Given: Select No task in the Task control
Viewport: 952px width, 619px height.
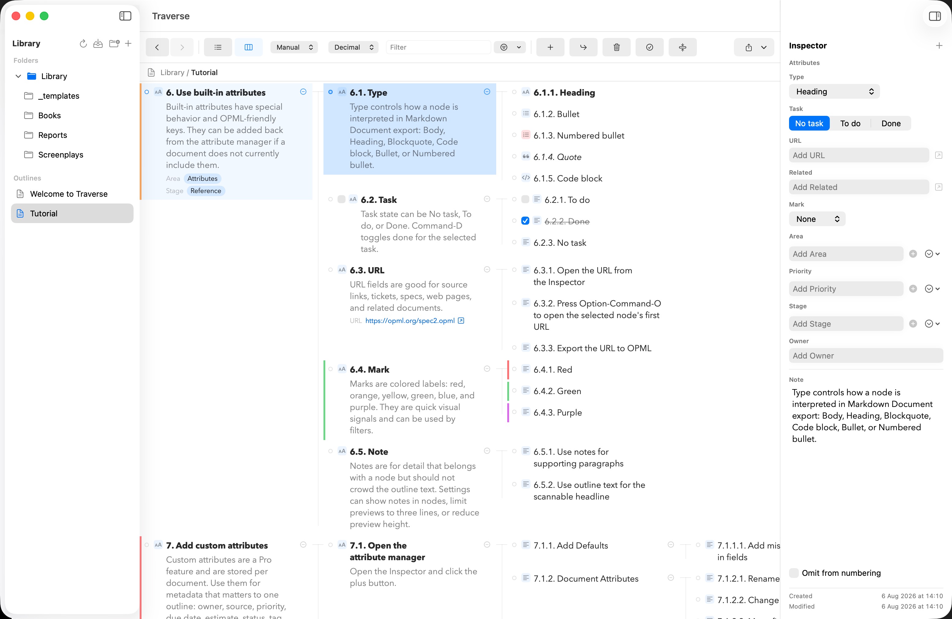Looking at the screenshot, I should click(809, 123).
